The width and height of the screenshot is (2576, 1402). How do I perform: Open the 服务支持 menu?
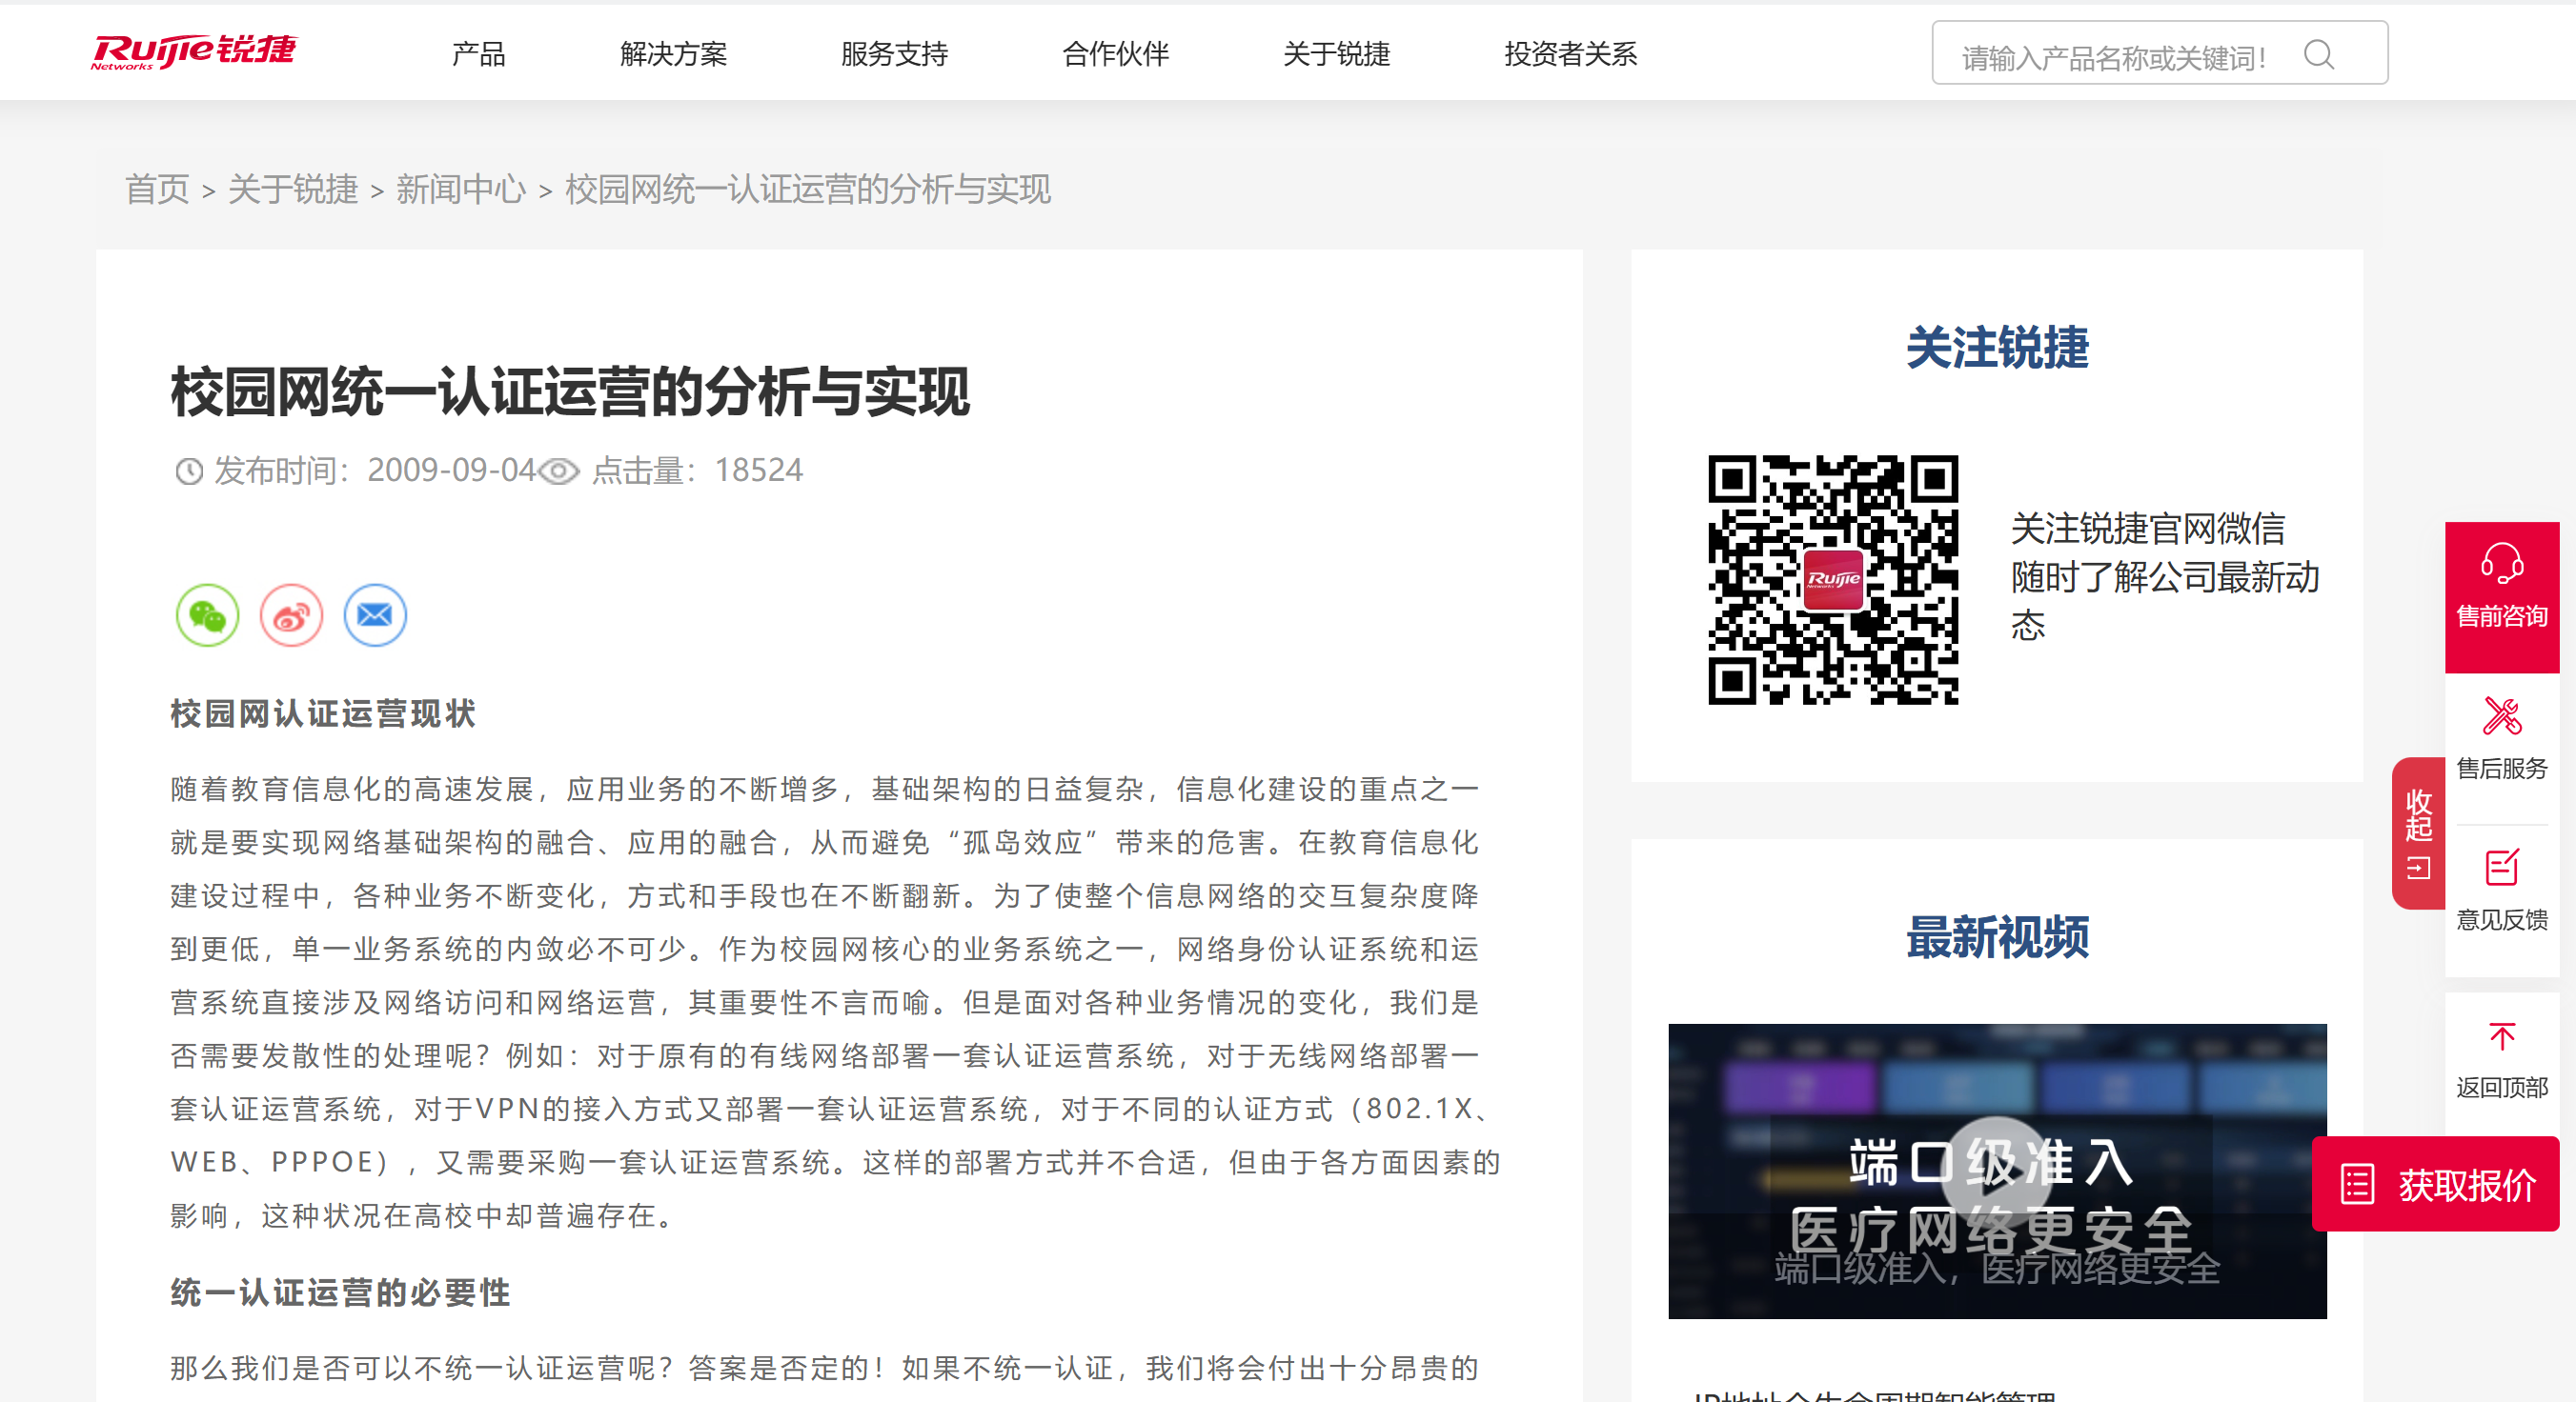(x=894, y=54)
